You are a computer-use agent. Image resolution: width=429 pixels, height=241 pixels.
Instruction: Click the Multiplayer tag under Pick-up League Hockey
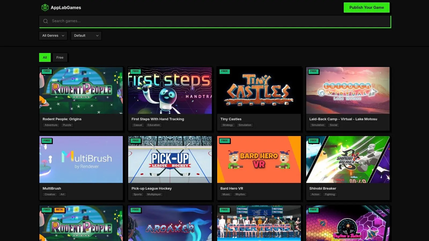click(154, 194)
